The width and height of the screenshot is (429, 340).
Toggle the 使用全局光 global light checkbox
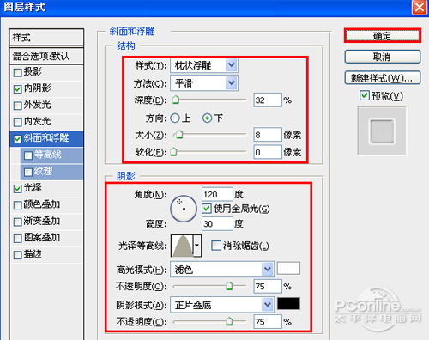(206, 209)
